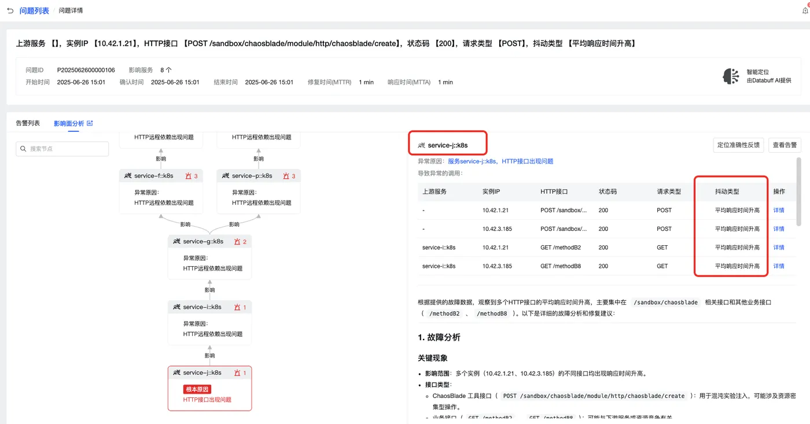Screen dimensions: 810x424
Task: Click the 定位准确性反馈 button
Action: [739, 145]
